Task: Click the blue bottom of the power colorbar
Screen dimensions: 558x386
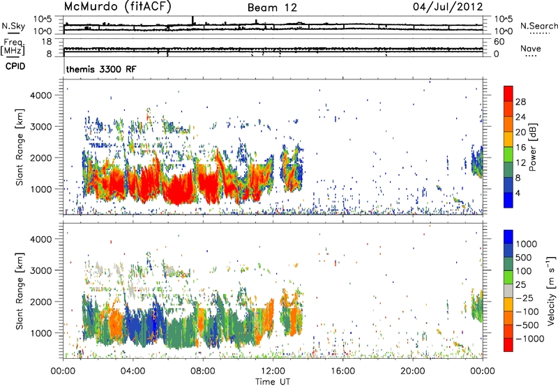Action: 508,201
